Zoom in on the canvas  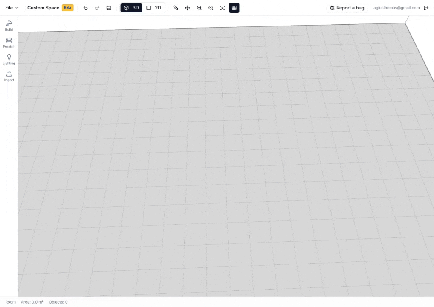coord(199,8)
